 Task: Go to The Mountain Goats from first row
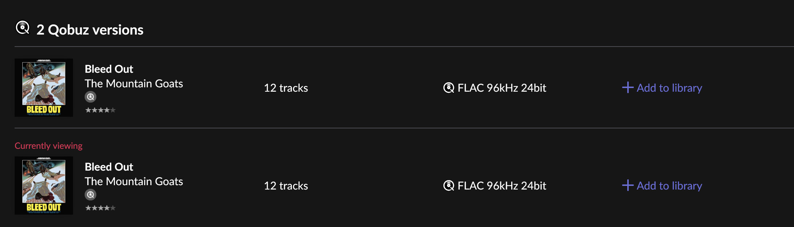[134, 84]
